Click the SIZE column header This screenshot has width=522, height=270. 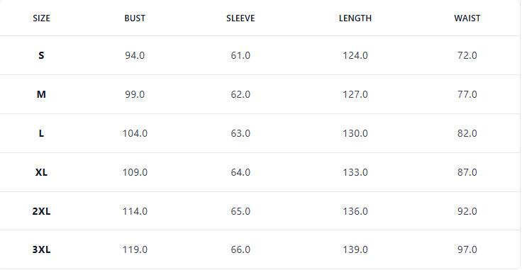(41, 18)
